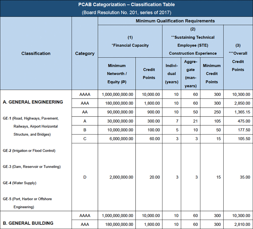Select credit points '900.00' in AA row
This screenshot has width=253, height=229.
[x=154, y=112]
